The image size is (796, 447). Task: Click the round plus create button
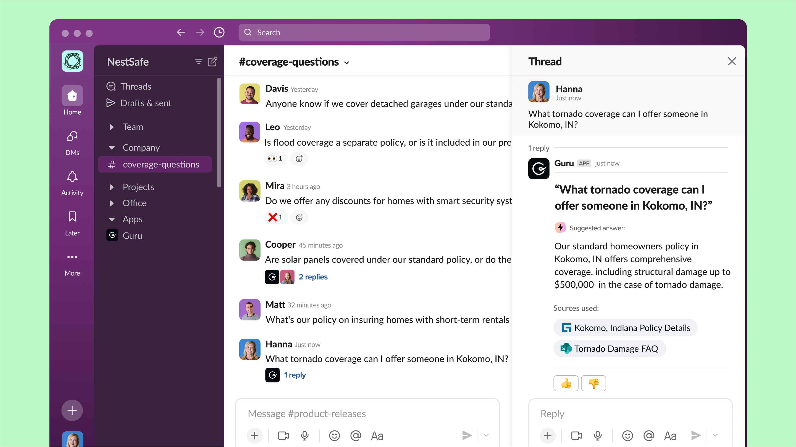72,410
